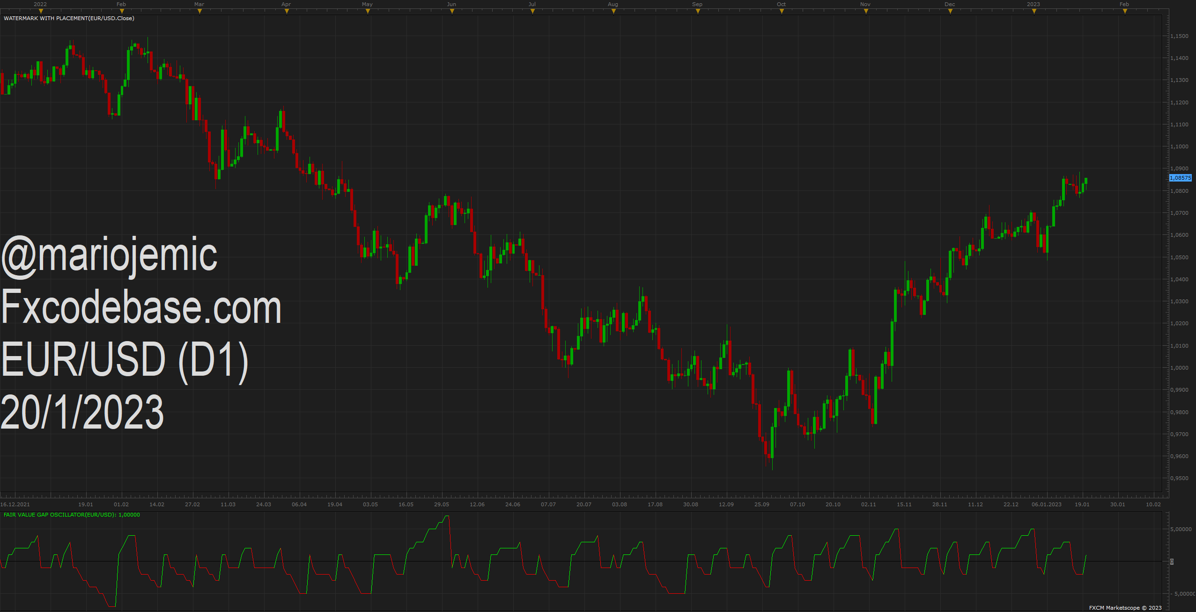Click the 1,1400 price axis label
1196x612 pixels.
coord(1179,58)
